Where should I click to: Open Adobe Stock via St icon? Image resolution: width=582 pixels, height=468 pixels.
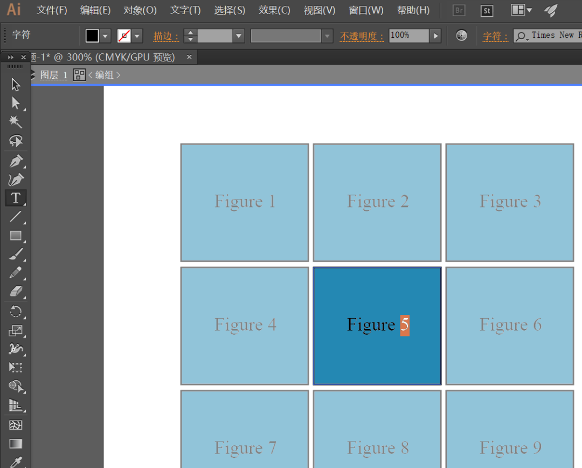(x=487, y=10)
